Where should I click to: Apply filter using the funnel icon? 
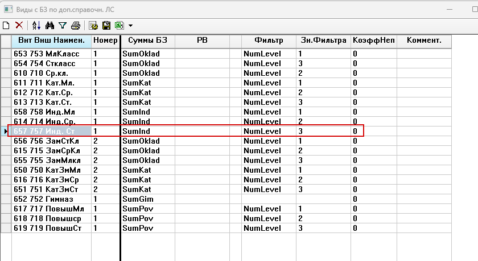pos(62,25)
